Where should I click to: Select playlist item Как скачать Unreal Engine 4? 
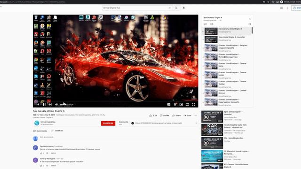point(227,31)
